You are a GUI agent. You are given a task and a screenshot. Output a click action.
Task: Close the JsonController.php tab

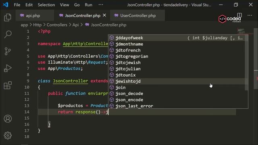click(x=104, y=15)
